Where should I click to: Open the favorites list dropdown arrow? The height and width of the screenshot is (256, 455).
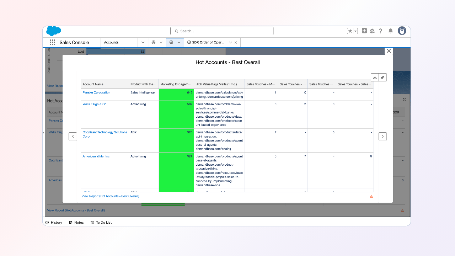pyautogui.click(x=355, y=31)
